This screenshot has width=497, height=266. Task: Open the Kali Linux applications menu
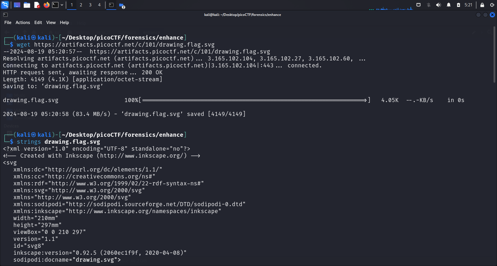[5, 5]
